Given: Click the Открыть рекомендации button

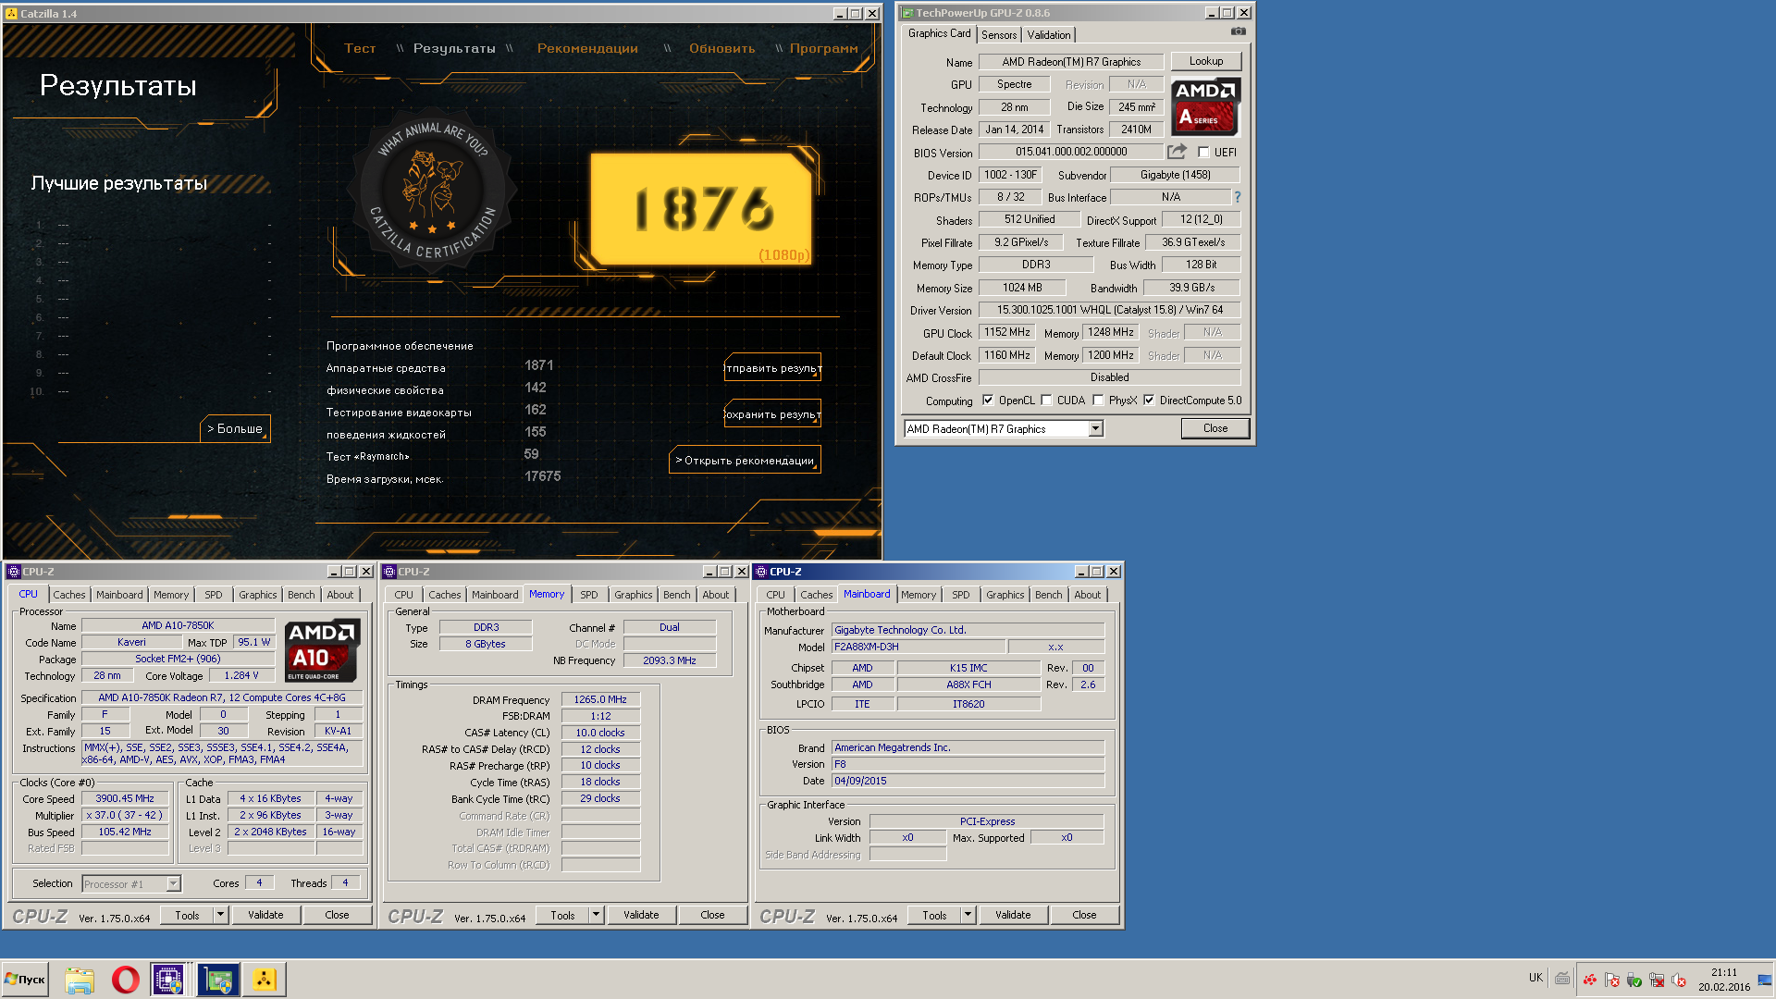Looking at the screenshot, I should click(745, 460).
